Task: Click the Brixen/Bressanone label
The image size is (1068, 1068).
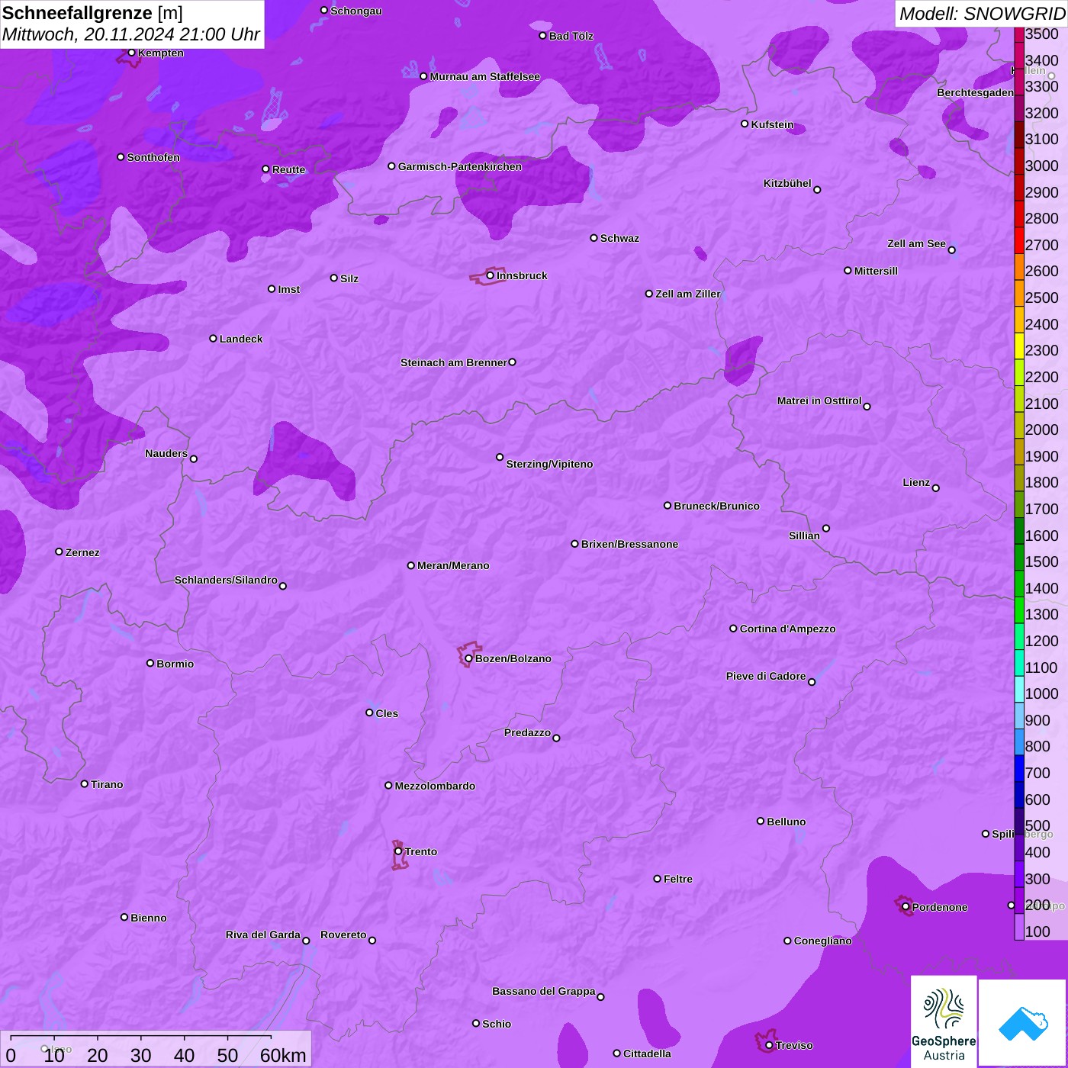Action: click(x=629, y=544)
